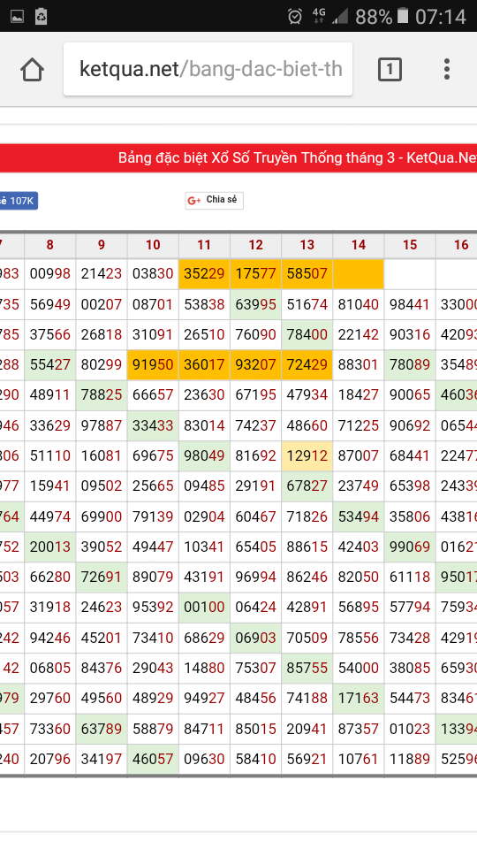Click the green cell 78400
Image resolution: width=477 pixels, height=849 pixels.
tap(307, 334)
